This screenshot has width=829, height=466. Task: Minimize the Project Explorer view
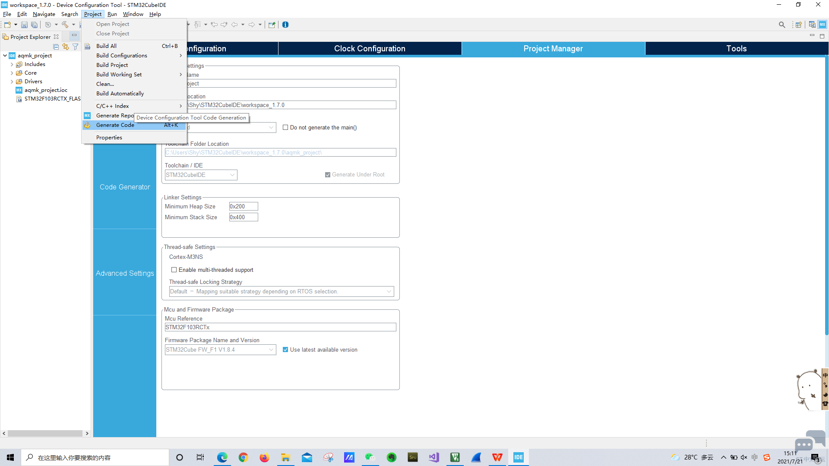[x=74, y=35]
